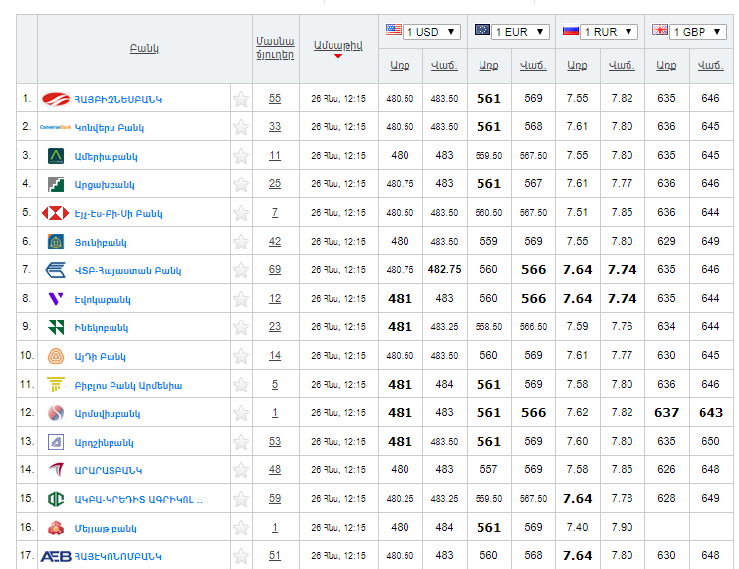Open the ՀԱՅԲԻԶՆԵՍԲԱՆԿ bank name link
This screenshot has height=569, width=739.
118,99
